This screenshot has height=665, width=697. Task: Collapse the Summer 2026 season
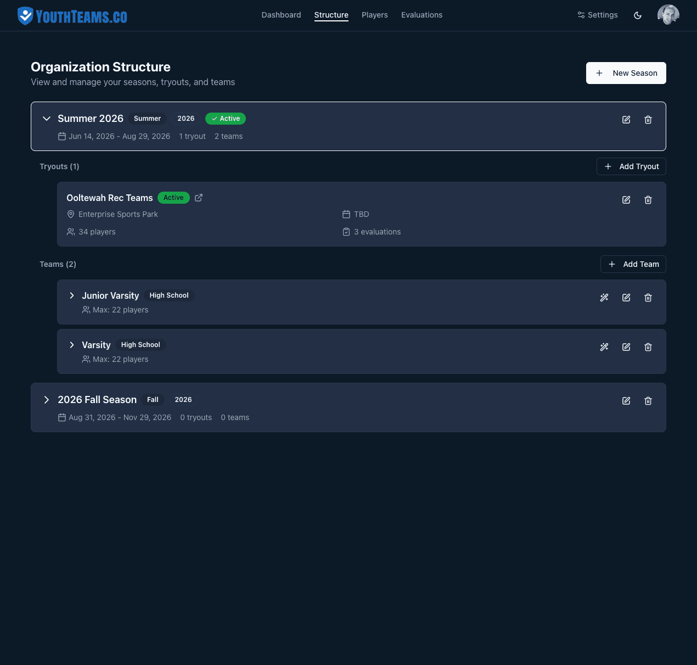click(47, 119)
